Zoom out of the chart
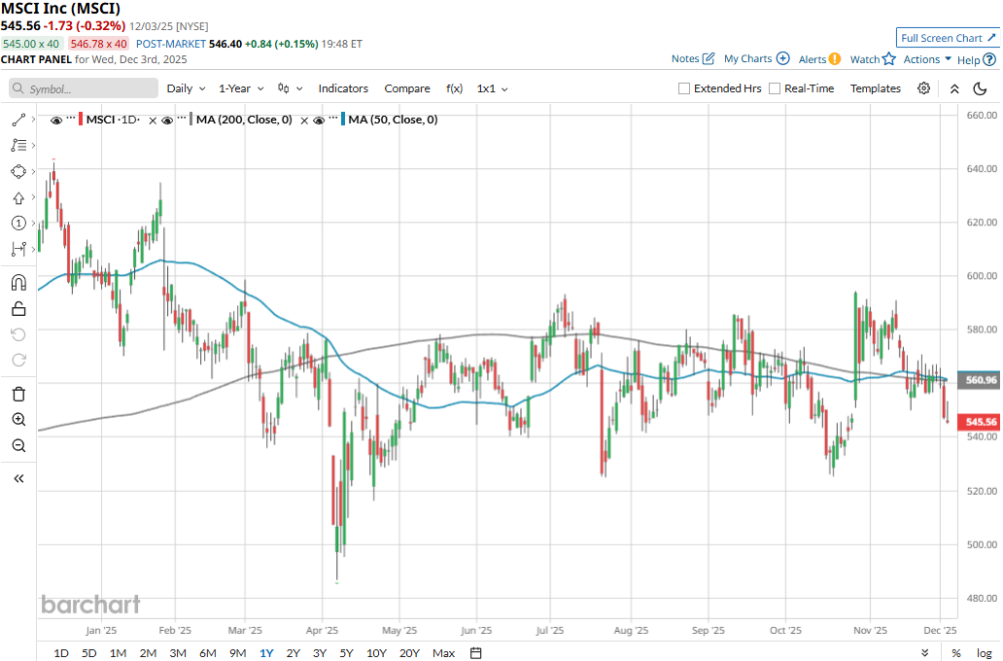This screenshot has width=1003, height=661. pyautogui.click(x=17, y=446)
